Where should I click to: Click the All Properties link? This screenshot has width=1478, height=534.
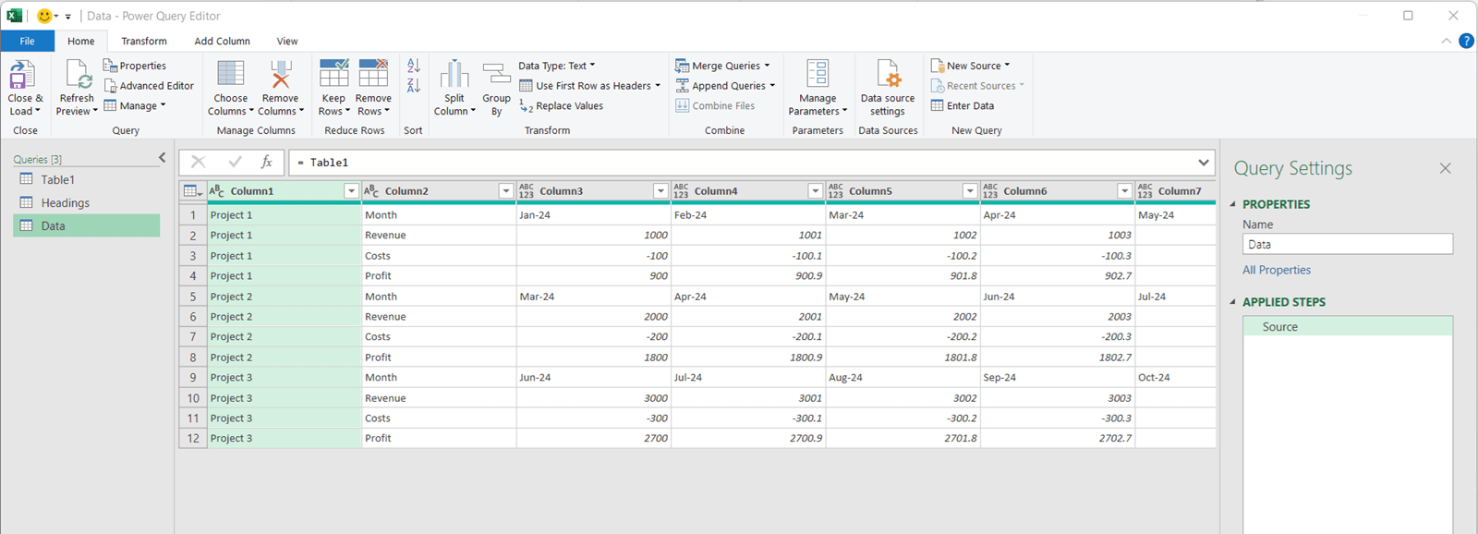click(1277, 270)
